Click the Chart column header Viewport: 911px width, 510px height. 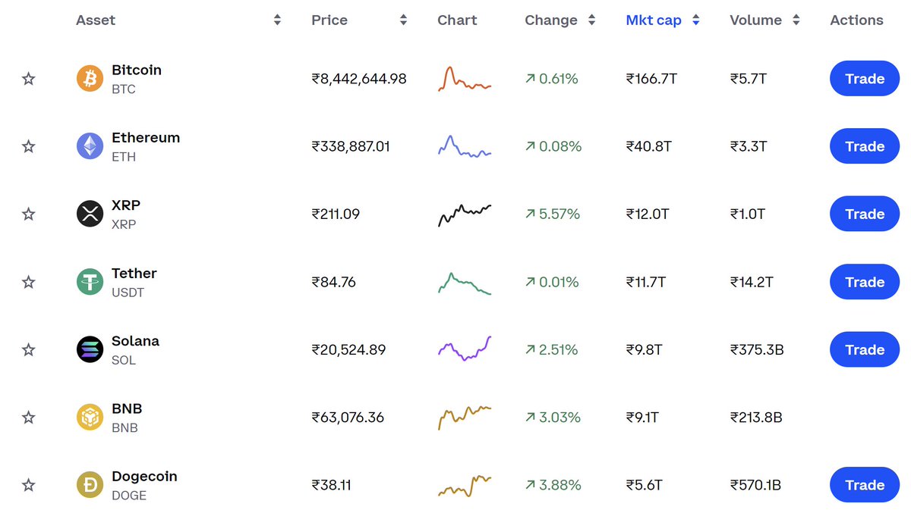[457, 20]
